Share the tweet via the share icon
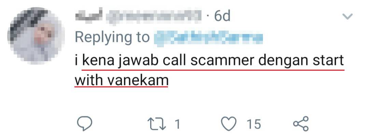Screen dimensions: 365x137 pyautogui.click(x=301, y=124)
